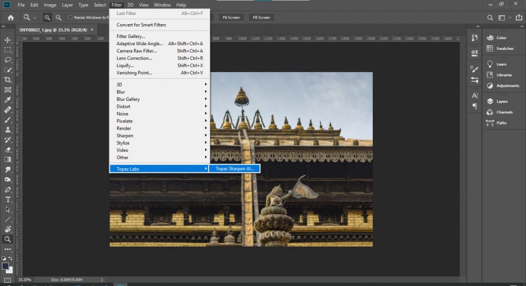Select the Eyedropper tool

click(8, 100)
